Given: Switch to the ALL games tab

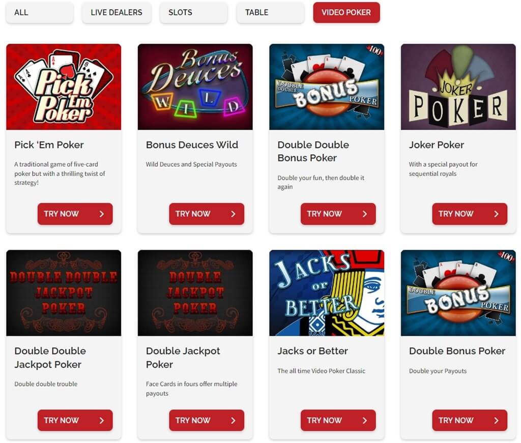Looking at the screenshot, I should 40,13.
